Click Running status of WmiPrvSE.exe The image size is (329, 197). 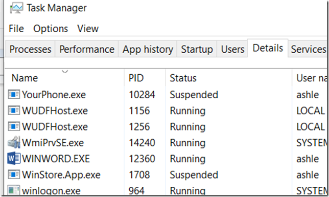coord(187,143)
